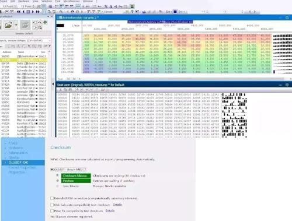The image size is (292, 221).
Task: Open the View menu
Action: [35, 1]
